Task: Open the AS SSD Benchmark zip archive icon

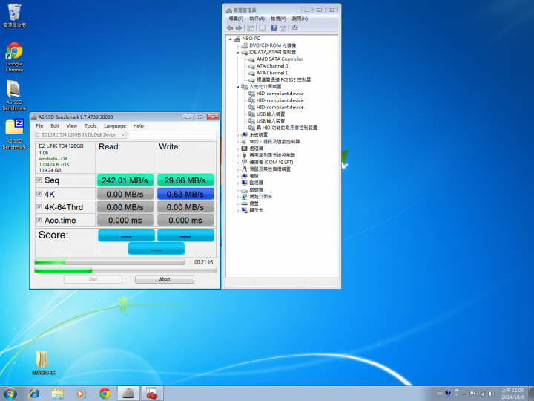Action: click(x=14, y=134)
